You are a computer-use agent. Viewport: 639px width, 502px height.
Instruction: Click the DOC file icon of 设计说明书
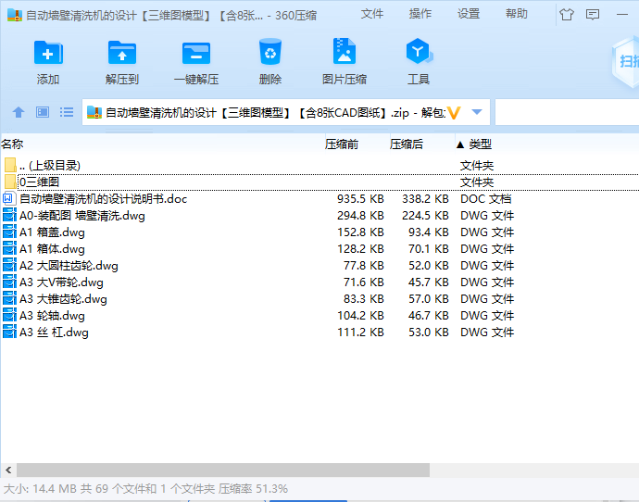(x=9, y=198)
